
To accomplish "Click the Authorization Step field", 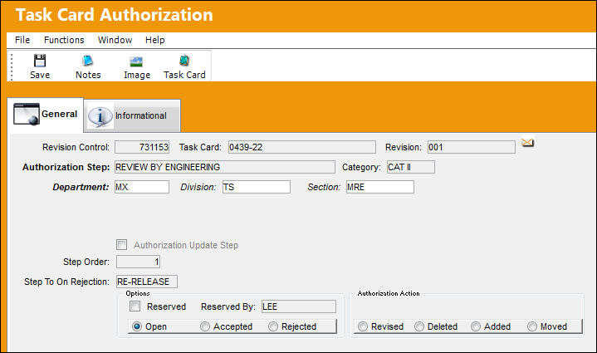I will tap(225, 167).
